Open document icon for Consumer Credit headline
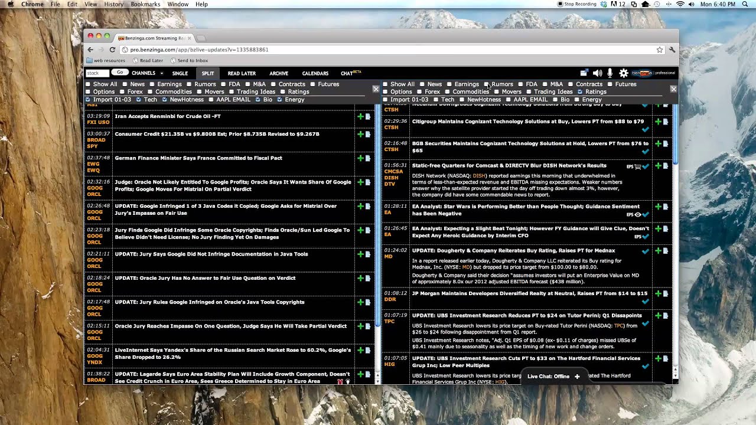Viewport: 756px width, 425px height. pos(368,135)
